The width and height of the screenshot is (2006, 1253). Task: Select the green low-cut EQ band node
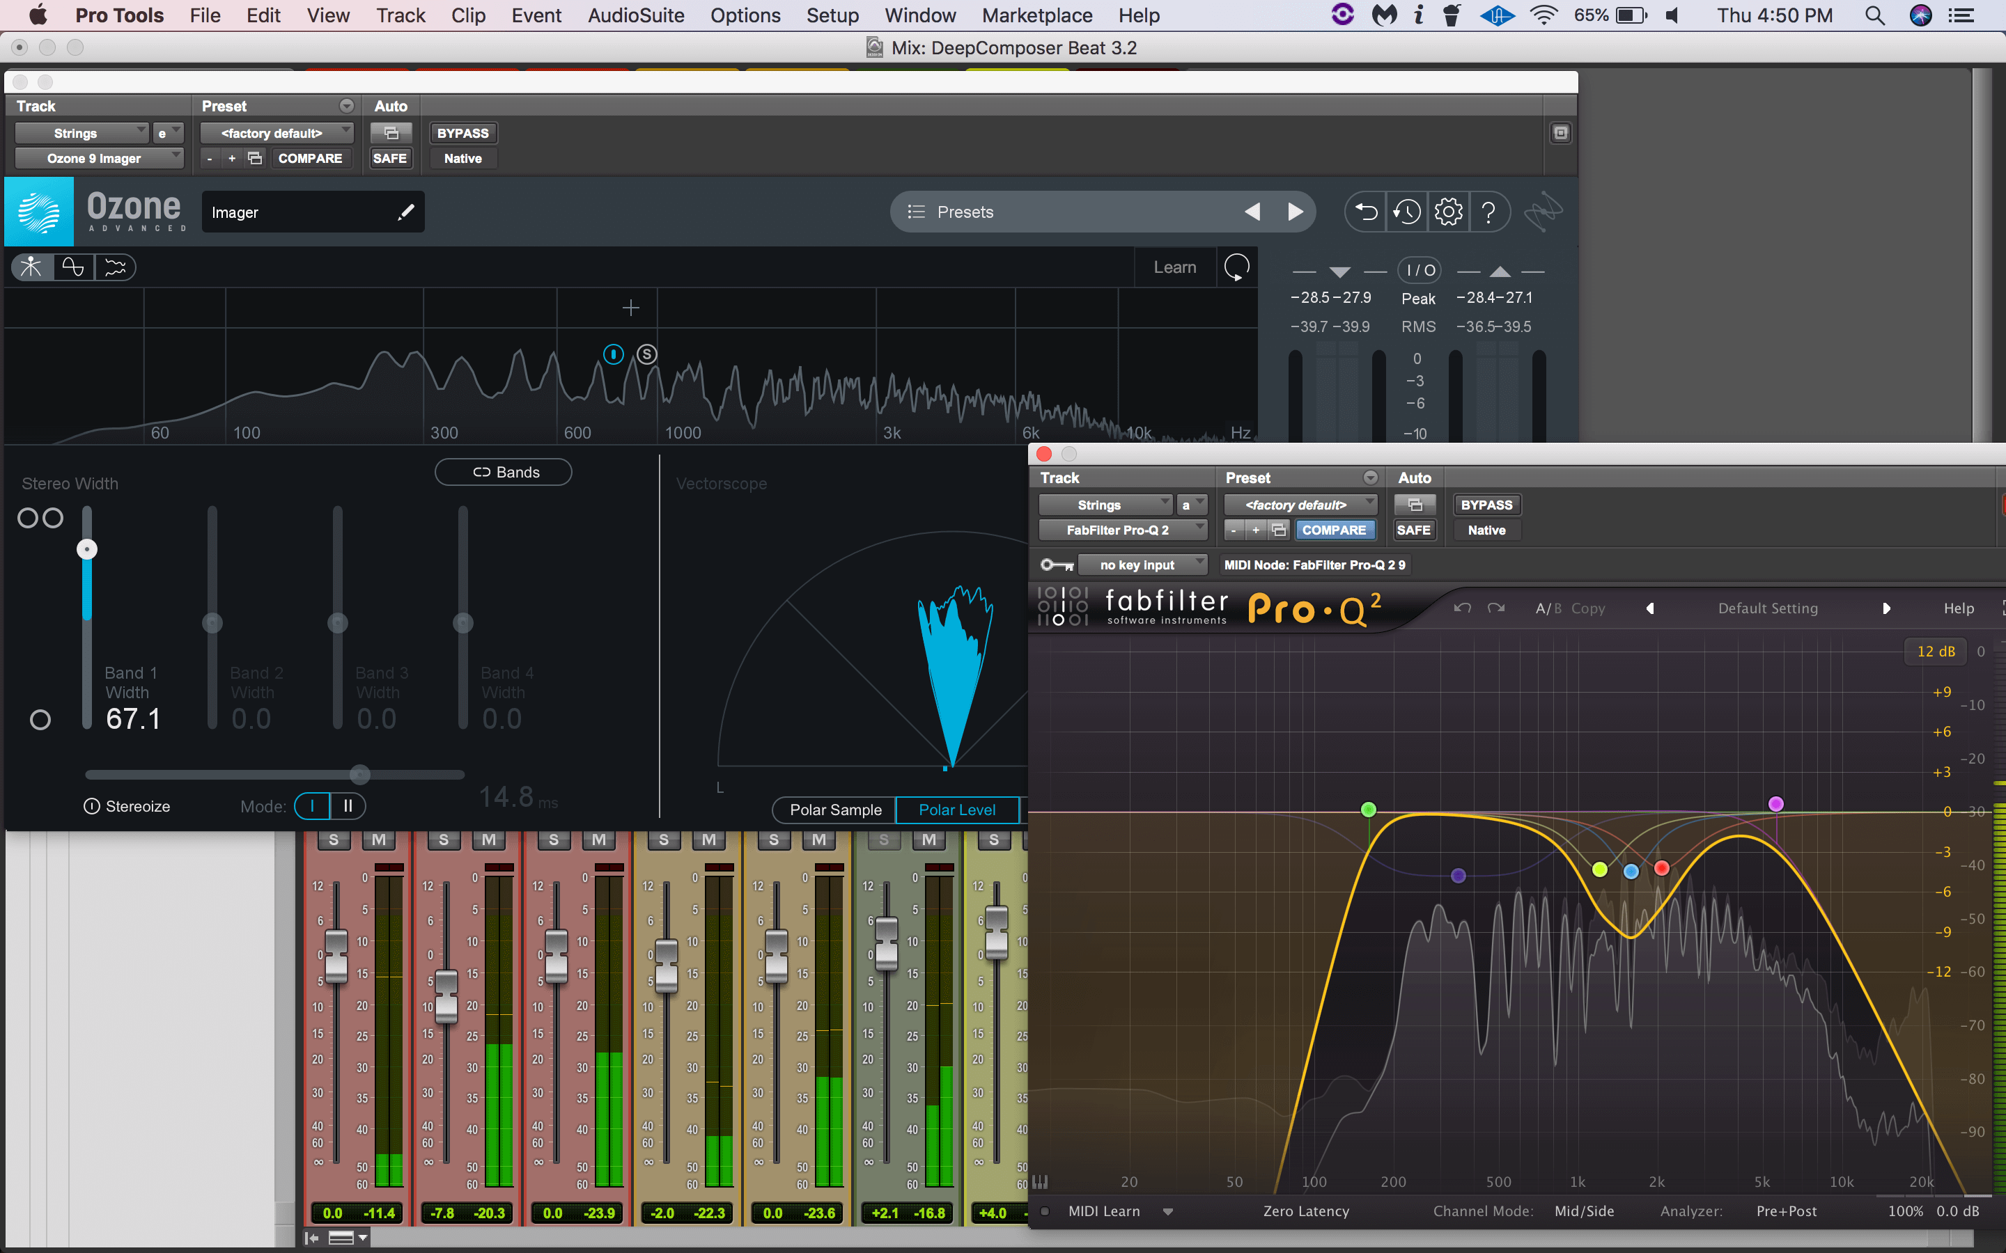pyautogui.click(x=1369, y=810)
